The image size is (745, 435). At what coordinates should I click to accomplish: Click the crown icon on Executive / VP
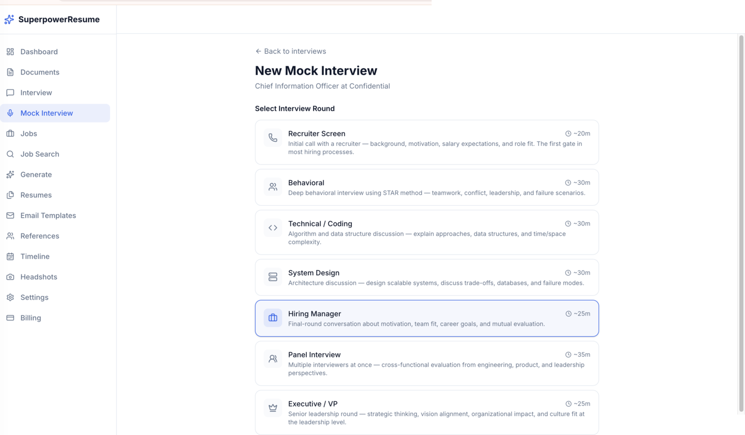273,408
